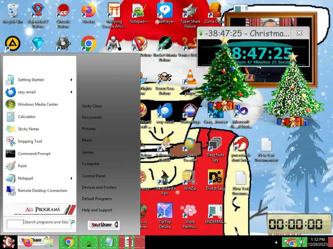This screenshot has height=249, width=333.
Task: Open Documents from Start menu
Action: tap(92, 117)
